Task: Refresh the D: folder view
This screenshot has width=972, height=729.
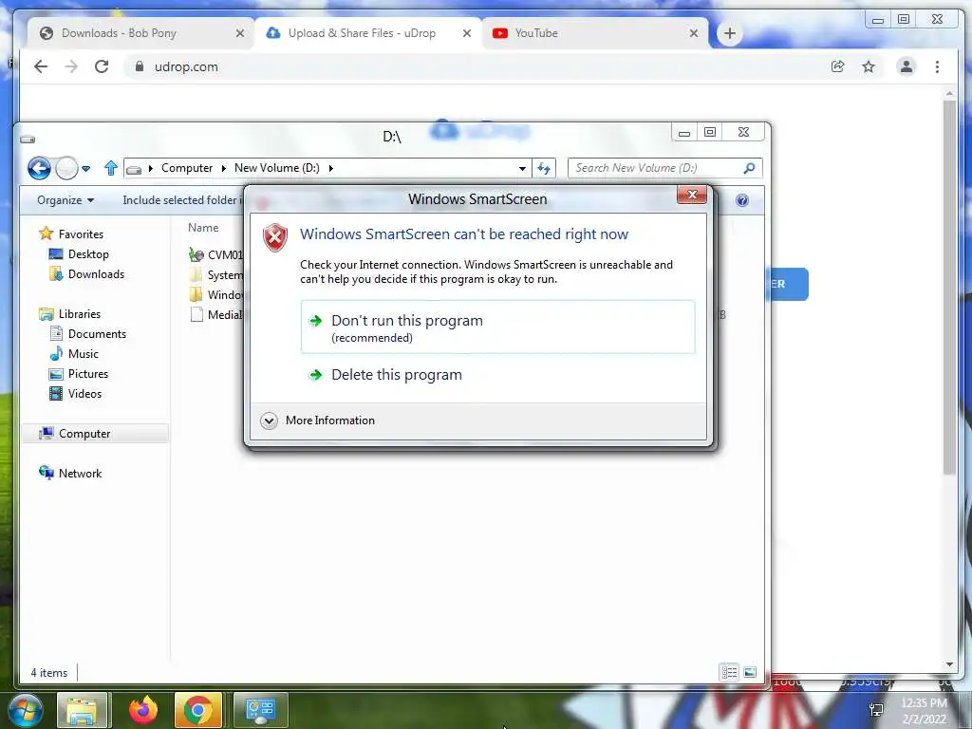Action: coord(544,168)
